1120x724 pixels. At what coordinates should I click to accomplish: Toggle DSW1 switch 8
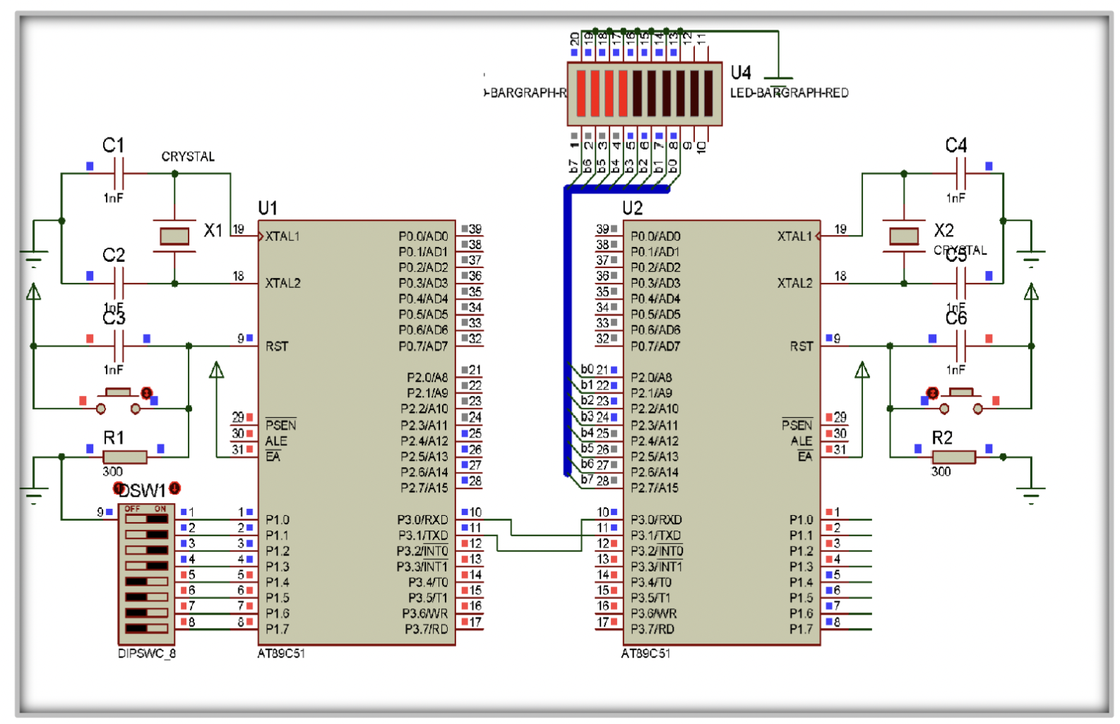pyautogui.click(x=147, y=628)
